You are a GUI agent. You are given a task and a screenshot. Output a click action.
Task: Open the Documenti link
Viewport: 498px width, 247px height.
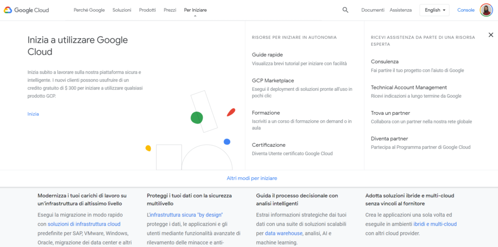[373, 10]
